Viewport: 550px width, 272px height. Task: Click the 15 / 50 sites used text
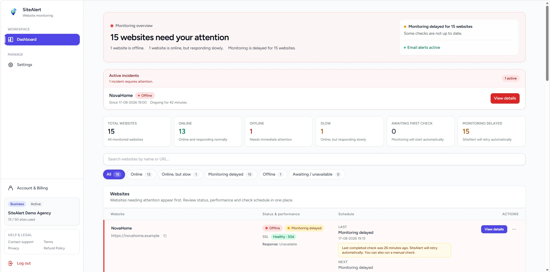(22, 220)
